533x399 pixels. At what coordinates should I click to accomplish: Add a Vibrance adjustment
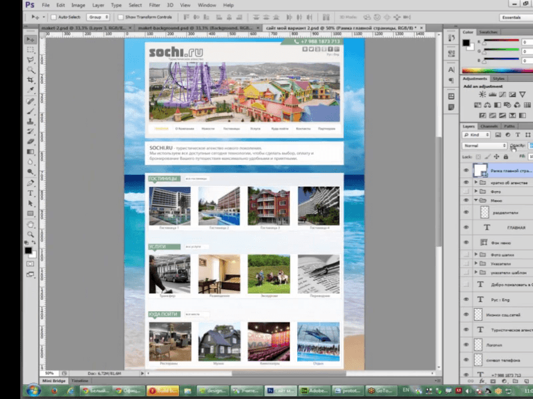(522, 94)
